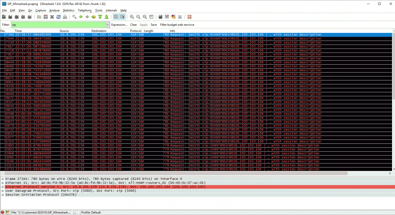Screen dimensions: 395x215
Task: Apply the 'Filter budget web servivce' shortcut
Action: (x=177, y=25)
